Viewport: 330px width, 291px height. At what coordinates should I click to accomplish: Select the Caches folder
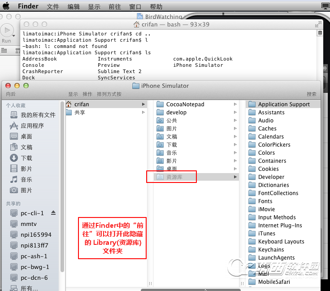(x=283, y=128)
